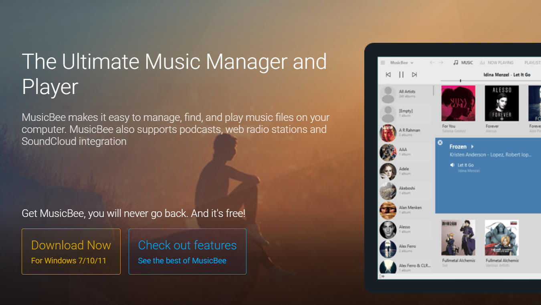Click the 'Idina Menzel - Let It Go' title
The width and height of the screenshot is (541, 305).
click(507, 74)
